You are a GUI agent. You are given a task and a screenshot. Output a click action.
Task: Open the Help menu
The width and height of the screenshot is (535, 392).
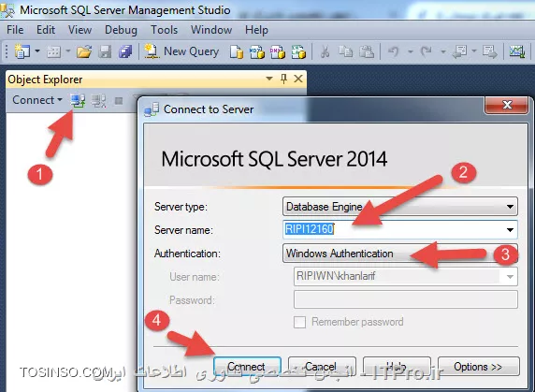(256, 30)
